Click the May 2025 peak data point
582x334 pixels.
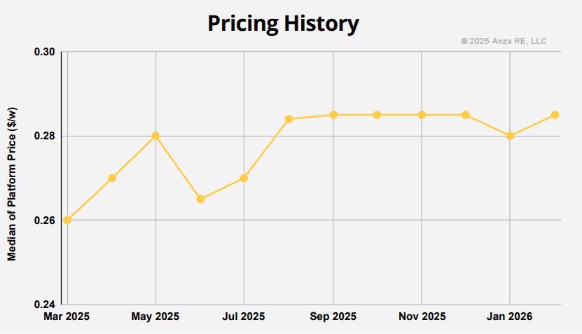click(155, 136)
